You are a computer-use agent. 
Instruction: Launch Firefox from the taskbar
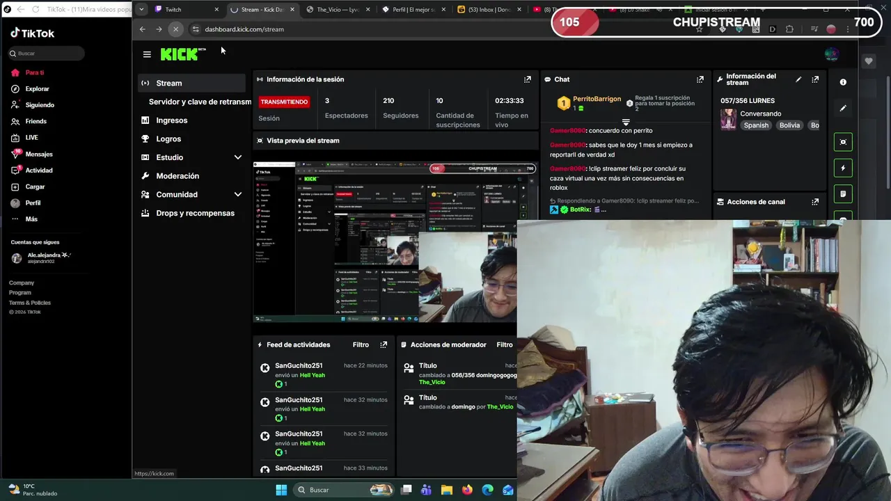(x=467, y=490)
